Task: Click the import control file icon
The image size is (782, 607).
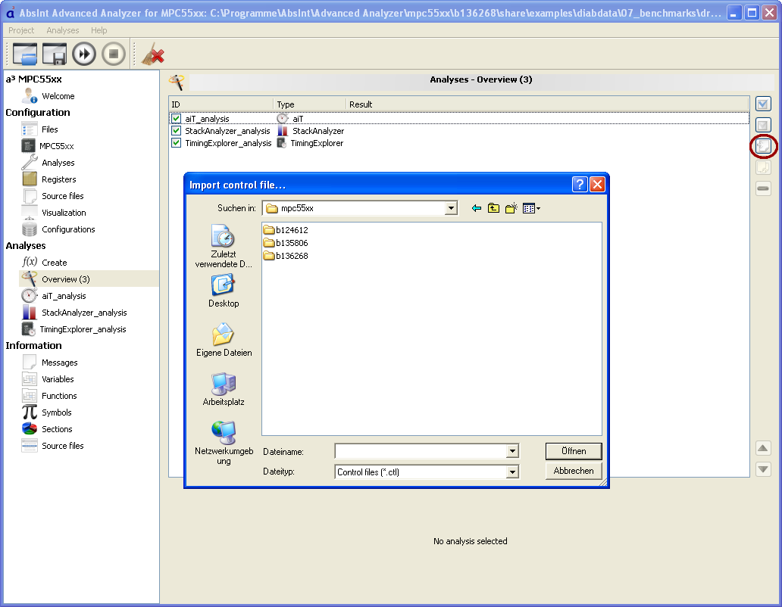Action: [763, 146]
